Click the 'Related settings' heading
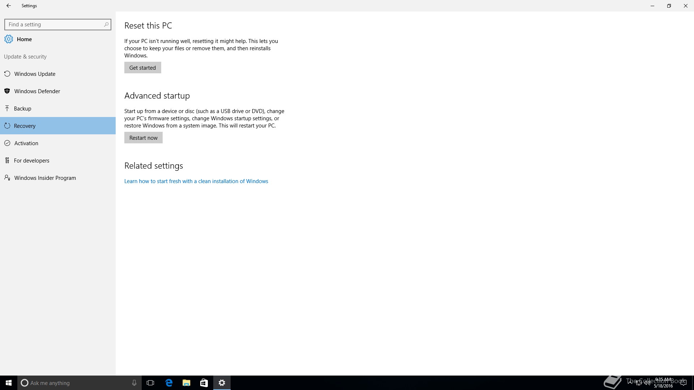694x390 pixels. 154,166
